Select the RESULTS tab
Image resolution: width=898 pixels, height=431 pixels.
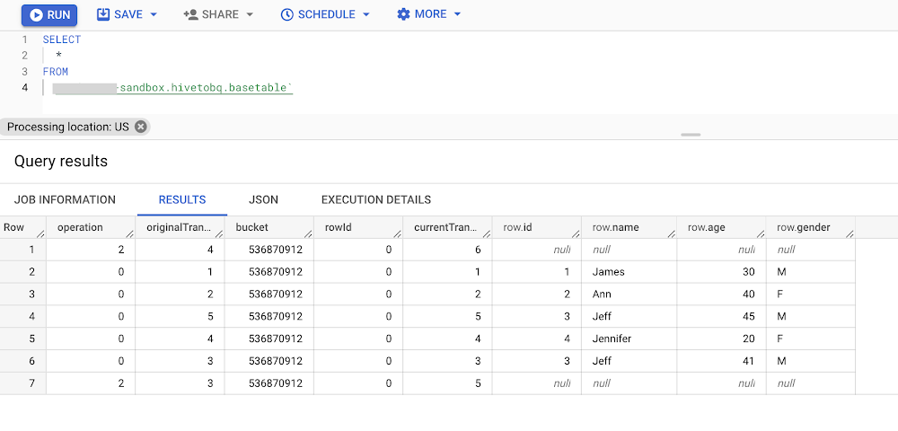click(x=182, y=199)
